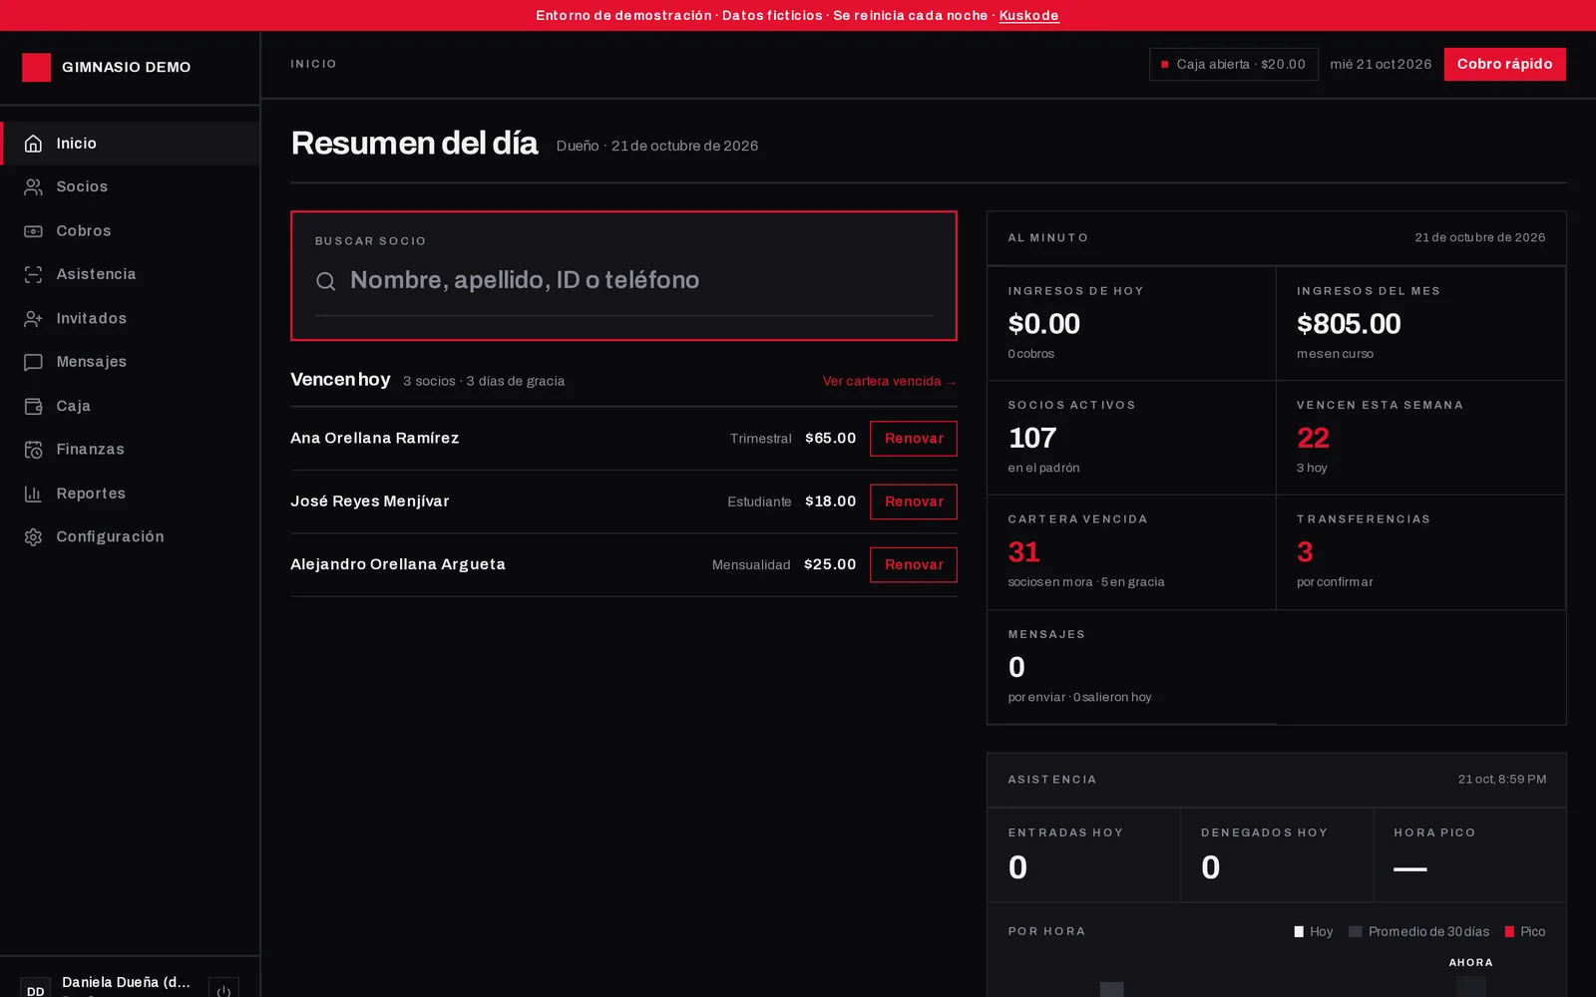The width and height of the screenshot is (1596, 997).
Task: Click the Asistencia scan icon
Action: pyautogui.click(x=33, y=274)
